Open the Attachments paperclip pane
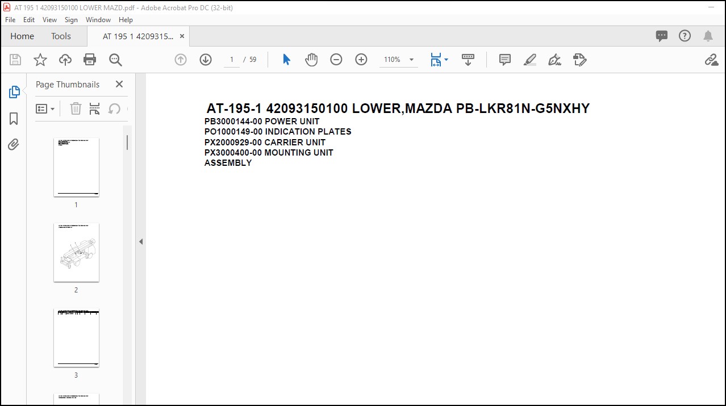 click(14, 145)
